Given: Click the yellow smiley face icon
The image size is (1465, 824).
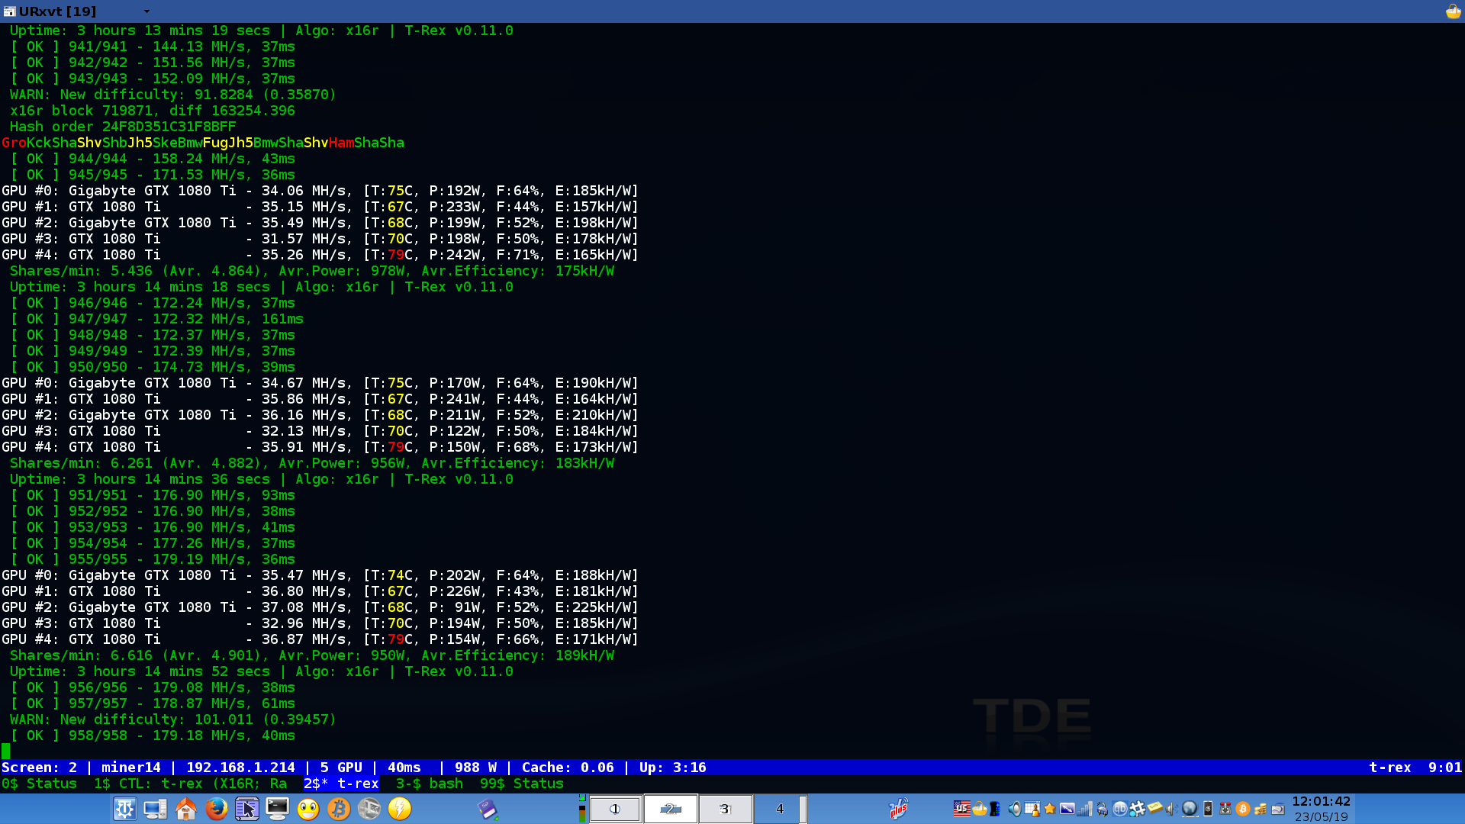Looking at the screenshot, I should tap(307, 809).
